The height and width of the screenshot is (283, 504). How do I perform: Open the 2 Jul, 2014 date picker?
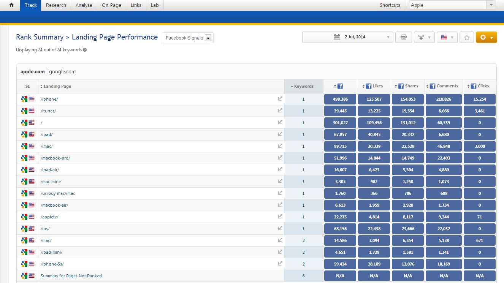[347, 37]
